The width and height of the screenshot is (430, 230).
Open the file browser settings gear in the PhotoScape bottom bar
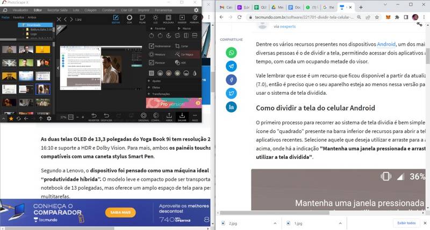(49, 119)
